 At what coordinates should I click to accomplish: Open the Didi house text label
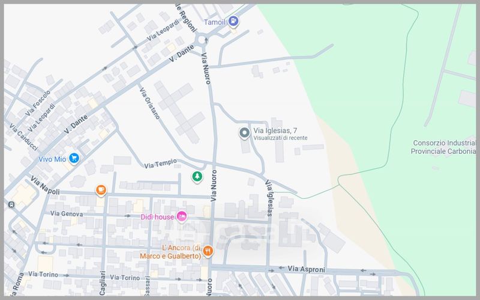coord(157,216)
